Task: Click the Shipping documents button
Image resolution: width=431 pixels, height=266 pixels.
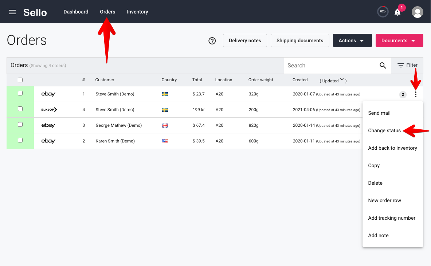Action: click(x=299, y=40)
